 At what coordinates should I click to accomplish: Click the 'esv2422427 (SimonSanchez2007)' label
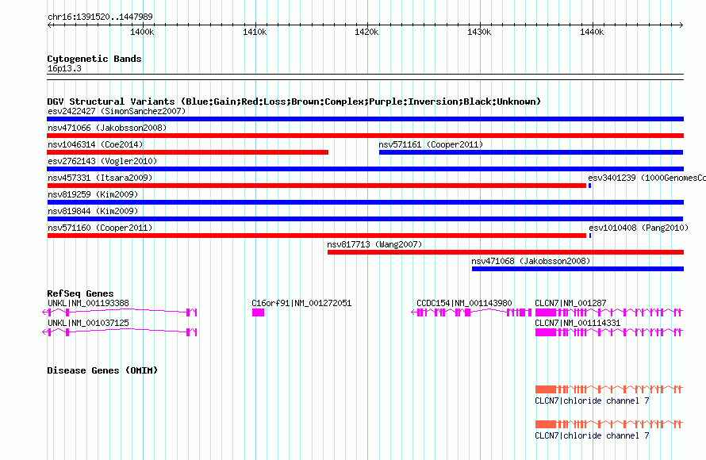(117, 111)
